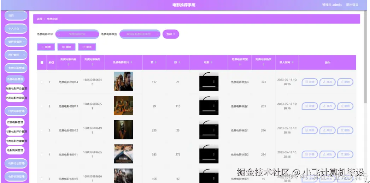Delete the 免费电影名称13 row
This screenshot has width=370, height=183.
tap(345, 106)
